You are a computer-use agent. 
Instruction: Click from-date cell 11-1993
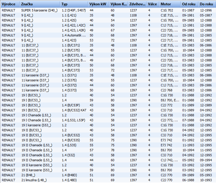[188, 145]
